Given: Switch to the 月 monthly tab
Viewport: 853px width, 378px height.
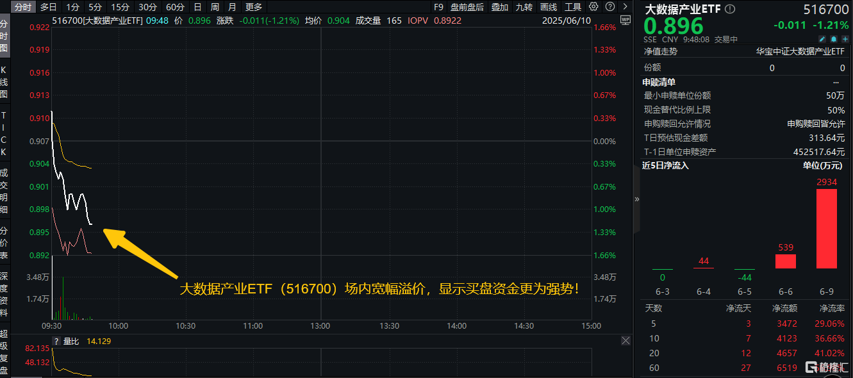Looking at the screenshot, I should (x=231, y=7).
